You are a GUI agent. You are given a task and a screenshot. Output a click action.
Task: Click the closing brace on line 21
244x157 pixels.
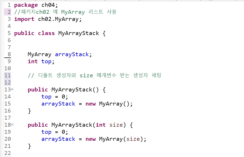29,146
